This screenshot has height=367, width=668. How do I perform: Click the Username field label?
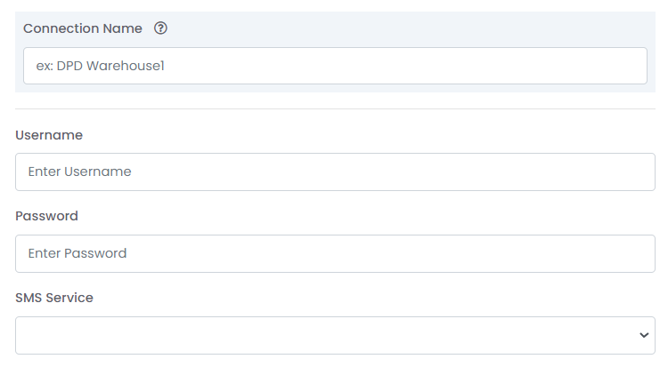tap(49, 135)
